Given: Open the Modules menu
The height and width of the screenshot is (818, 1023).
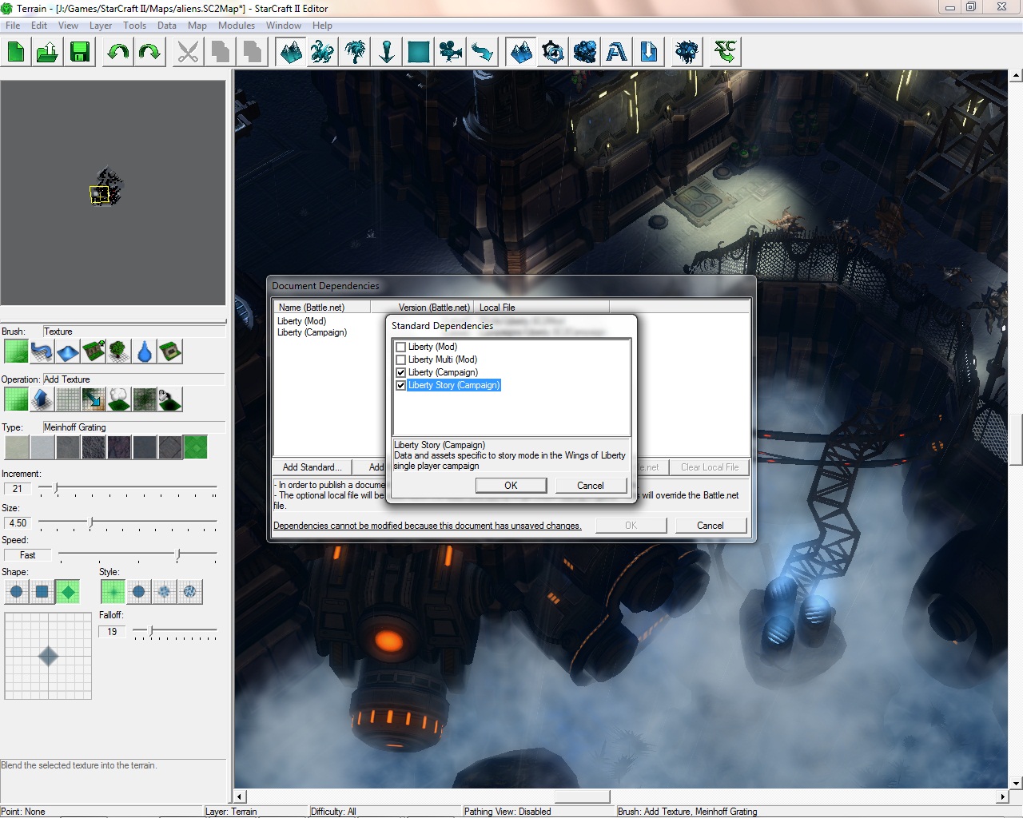Looking at the screenshot, I should pos(236,26).
